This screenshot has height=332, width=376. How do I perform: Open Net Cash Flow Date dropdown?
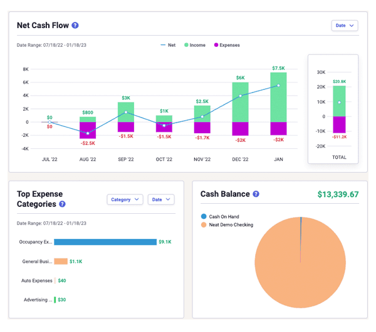pyautogui.click(x=345, y=26)
